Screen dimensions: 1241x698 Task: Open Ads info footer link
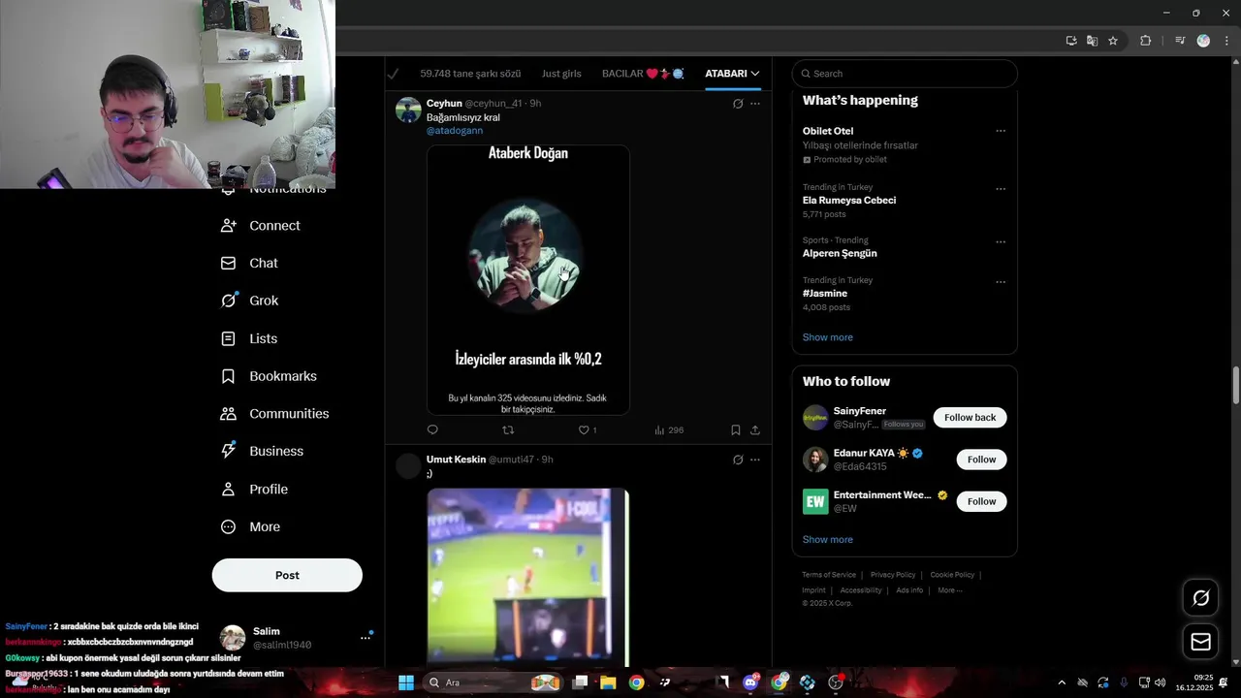[x=909, y=590]
